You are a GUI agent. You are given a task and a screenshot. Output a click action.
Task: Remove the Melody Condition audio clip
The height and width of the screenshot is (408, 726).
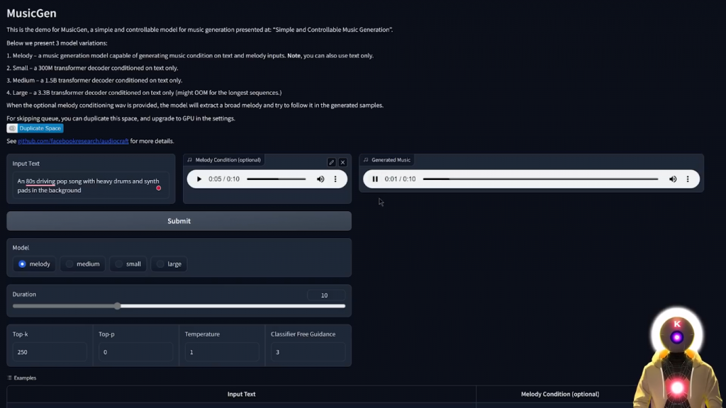(342, 162)
